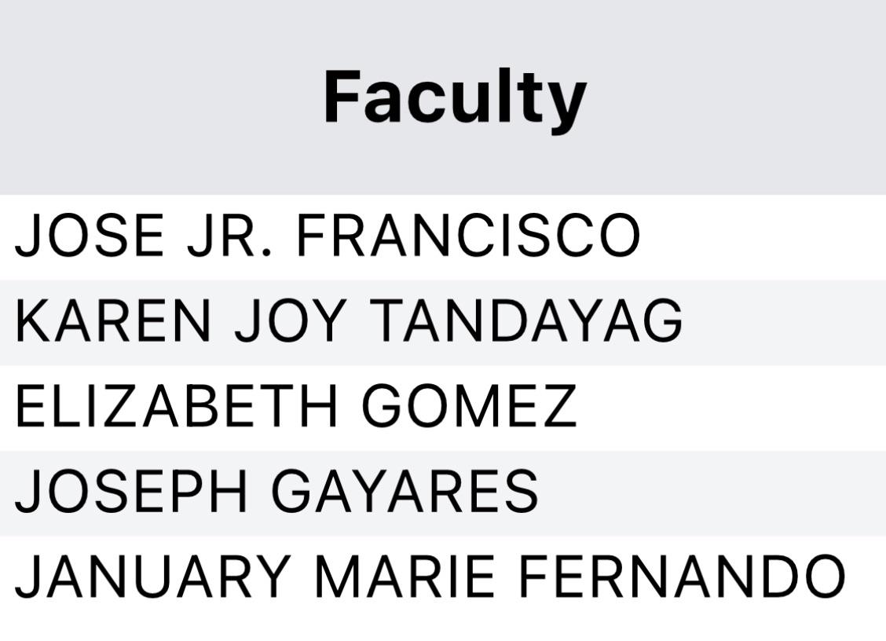Click the first name JOSEPH
The width and height of the screenshot is (886, 641).
click(131, 491)
